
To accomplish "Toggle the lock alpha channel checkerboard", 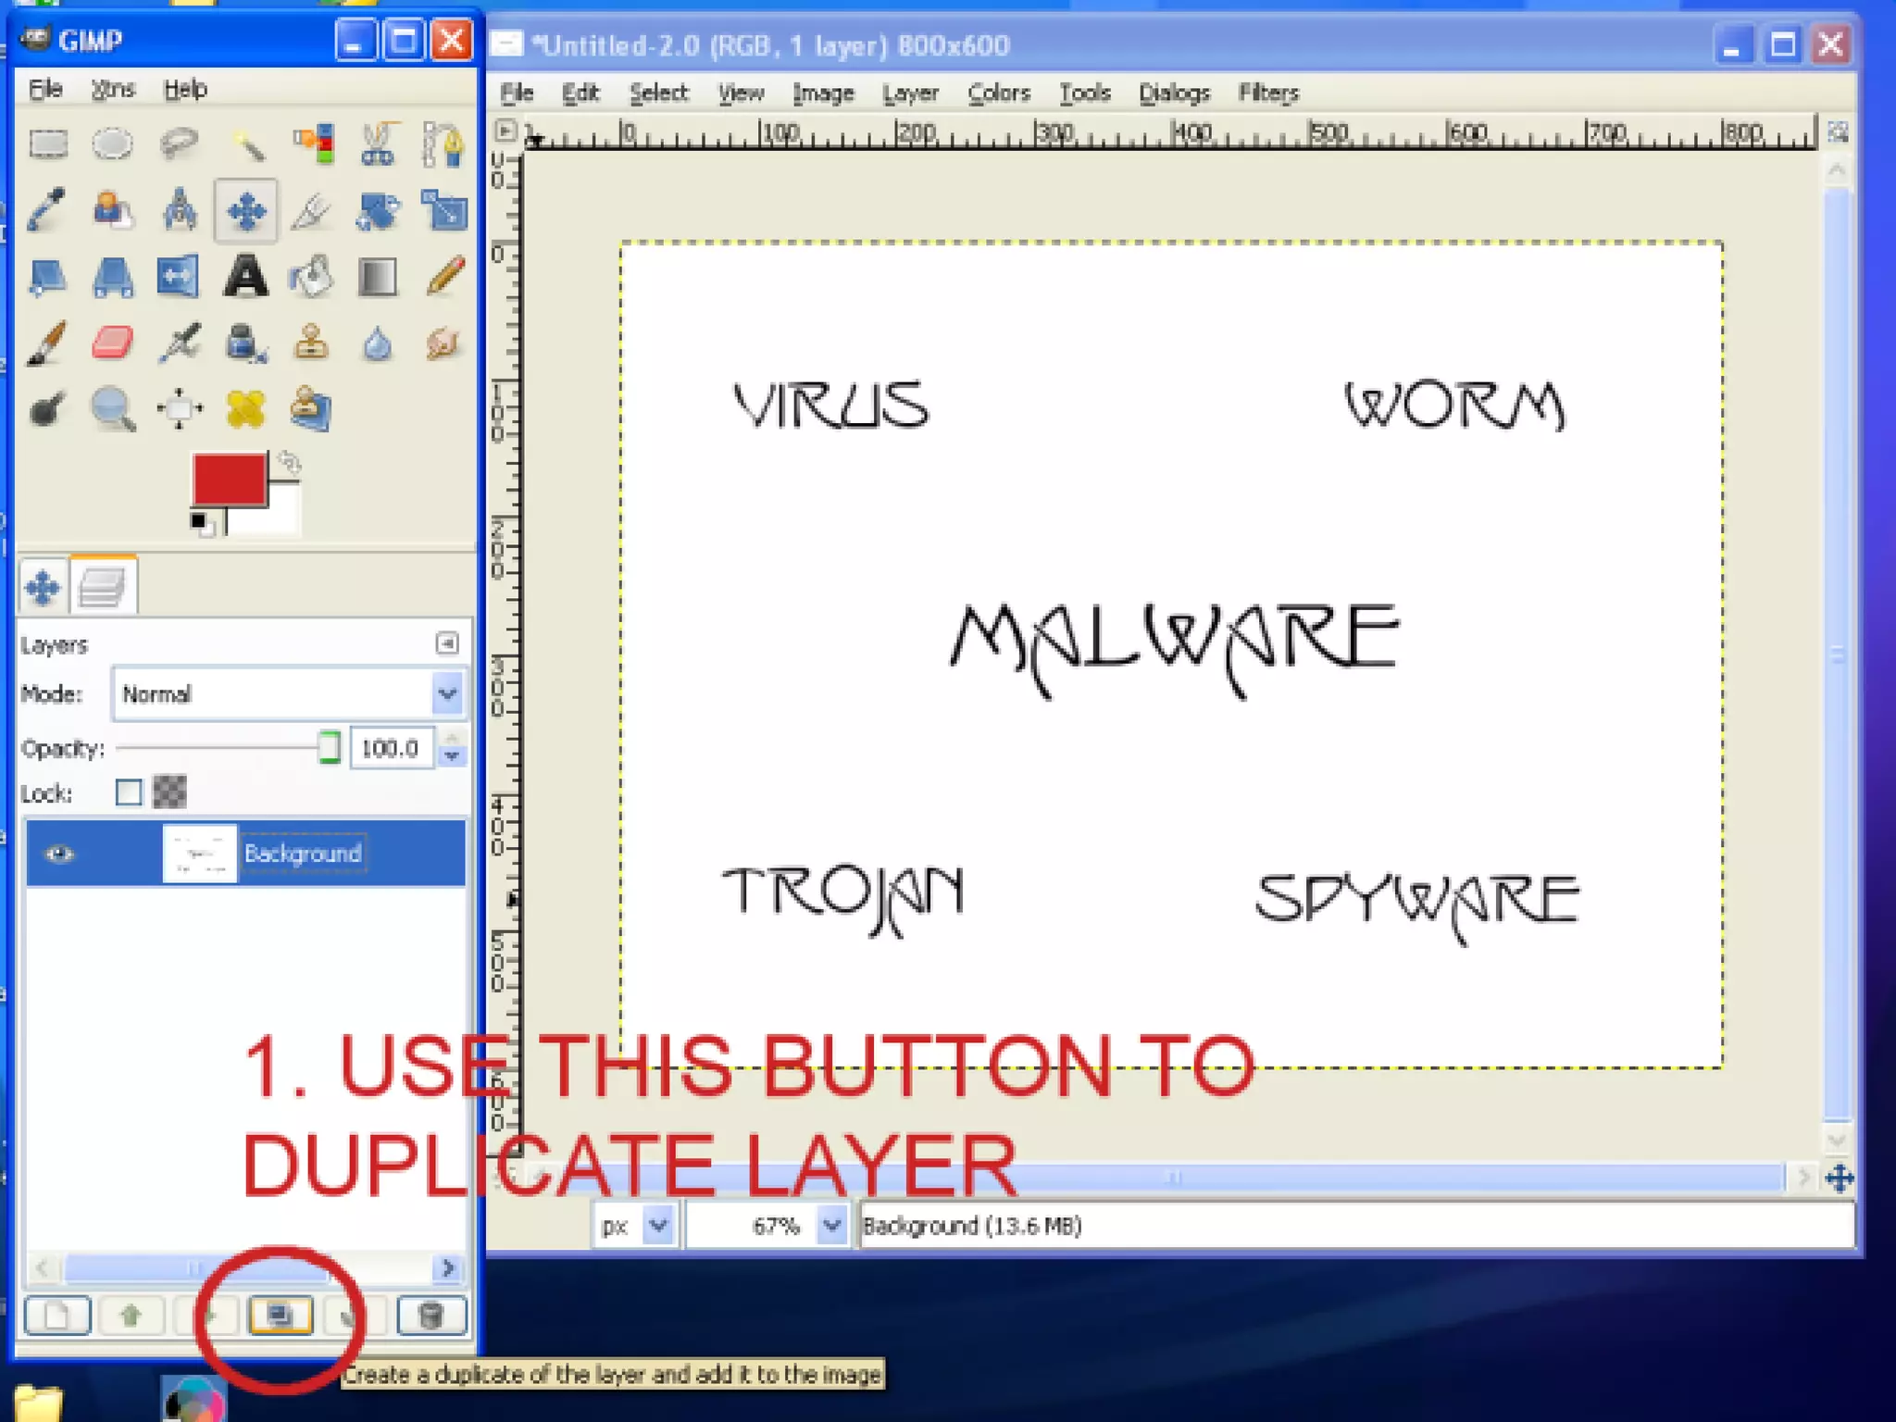I will tap(169, 792).
